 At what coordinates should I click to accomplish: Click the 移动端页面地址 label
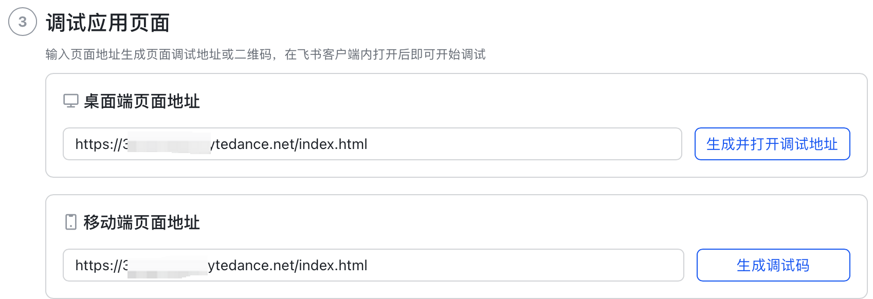click(142, 222)
